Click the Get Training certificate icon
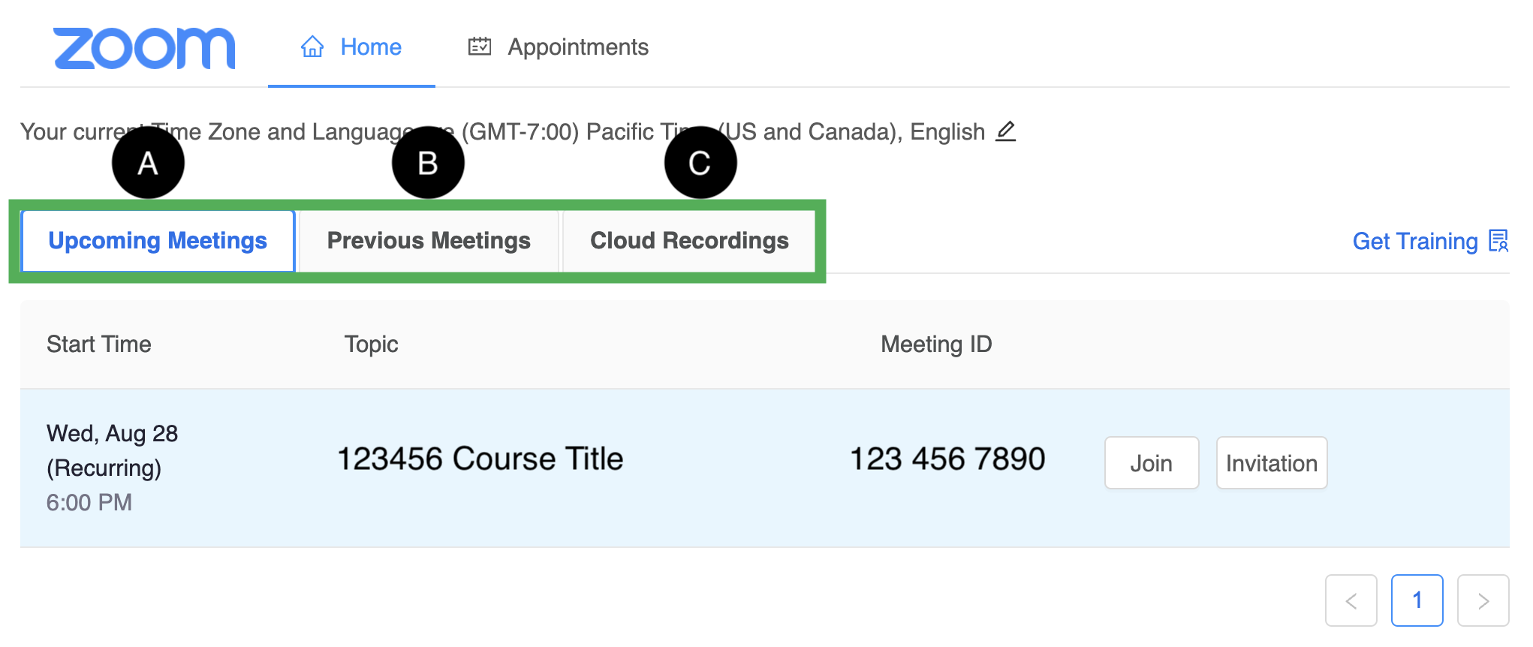1533x647 pixels. [1498, 241]
